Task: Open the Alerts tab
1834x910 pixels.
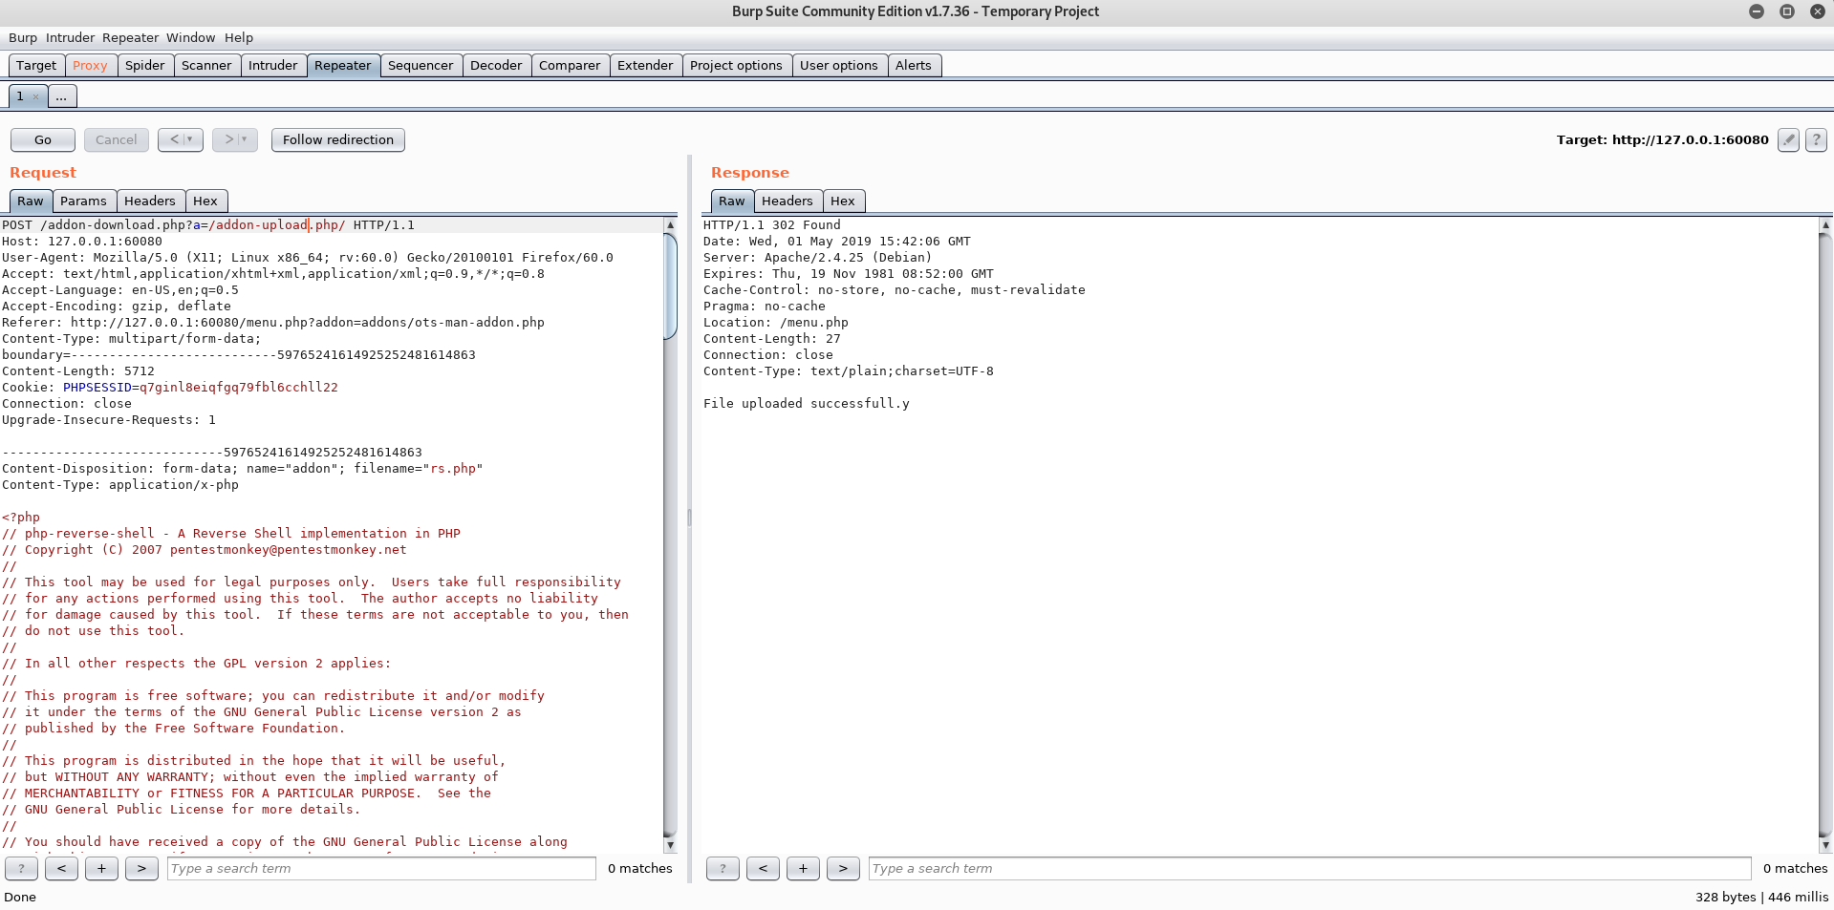Action: [914, 65]
